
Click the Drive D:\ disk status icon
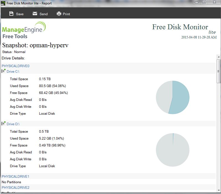[4, 123]
